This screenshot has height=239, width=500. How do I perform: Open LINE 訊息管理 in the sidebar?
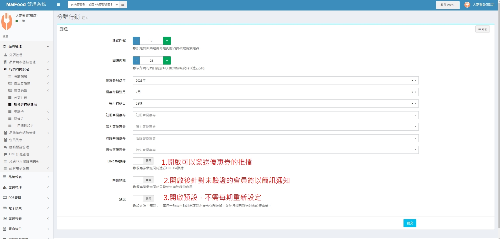[x=19, y=154]
